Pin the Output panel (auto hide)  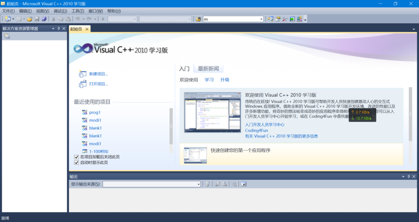(x=409, y=176)
